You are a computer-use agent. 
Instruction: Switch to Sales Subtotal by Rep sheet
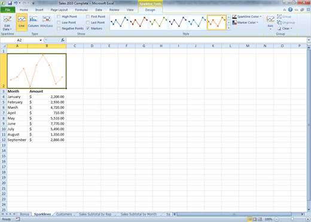(x=95, y=214)
